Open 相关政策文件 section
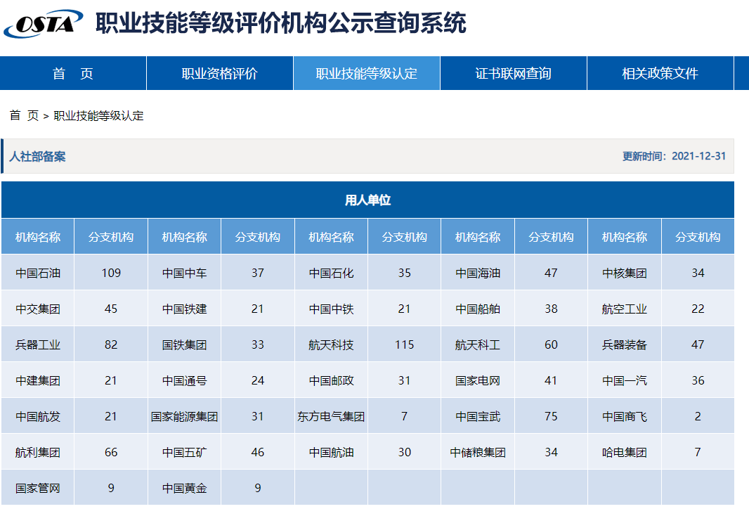 [659, 72]
